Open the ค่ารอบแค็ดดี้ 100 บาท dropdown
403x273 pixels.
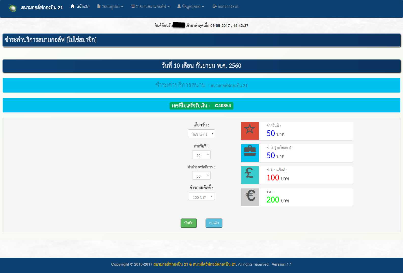pos(201,197)
